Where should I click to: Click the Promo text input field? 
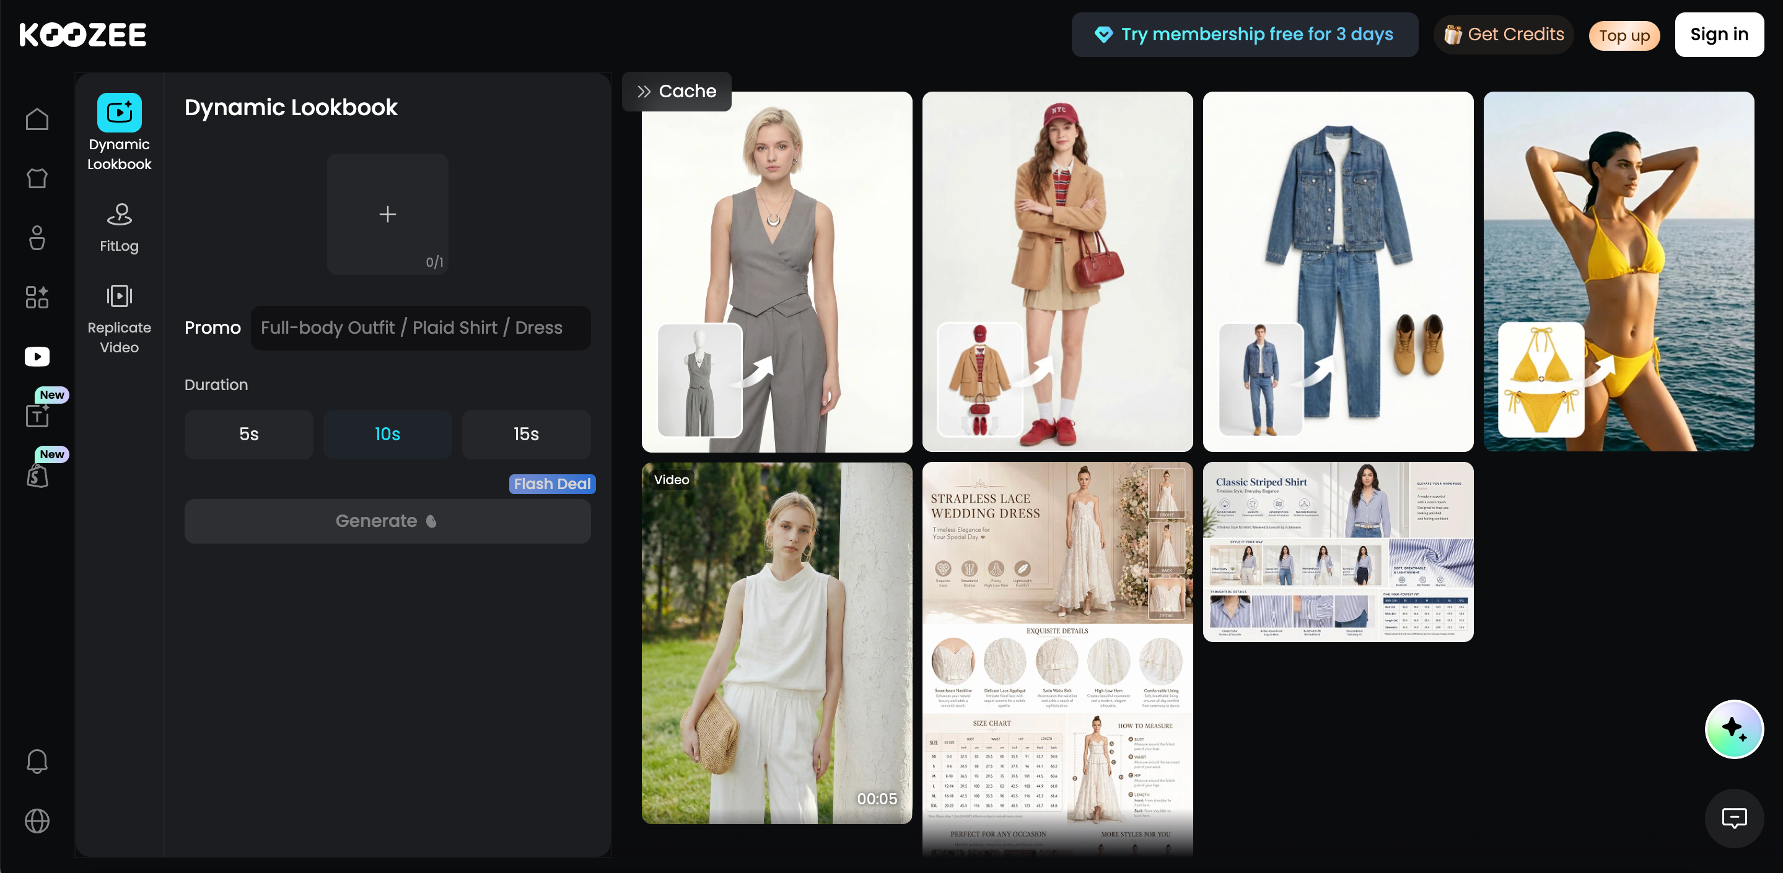(421, 328)
